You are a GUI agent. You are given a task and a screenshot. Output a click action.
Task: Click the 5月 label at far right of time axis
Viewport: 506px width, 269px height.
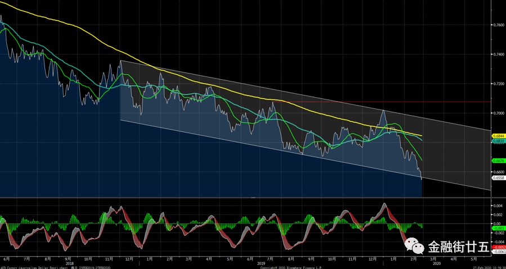pos(473,258)
